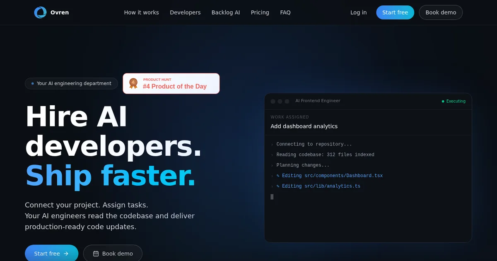Screen dimensions: 497x261
Task: Click the Product Hunt medal icon
Action: point(133,83)
